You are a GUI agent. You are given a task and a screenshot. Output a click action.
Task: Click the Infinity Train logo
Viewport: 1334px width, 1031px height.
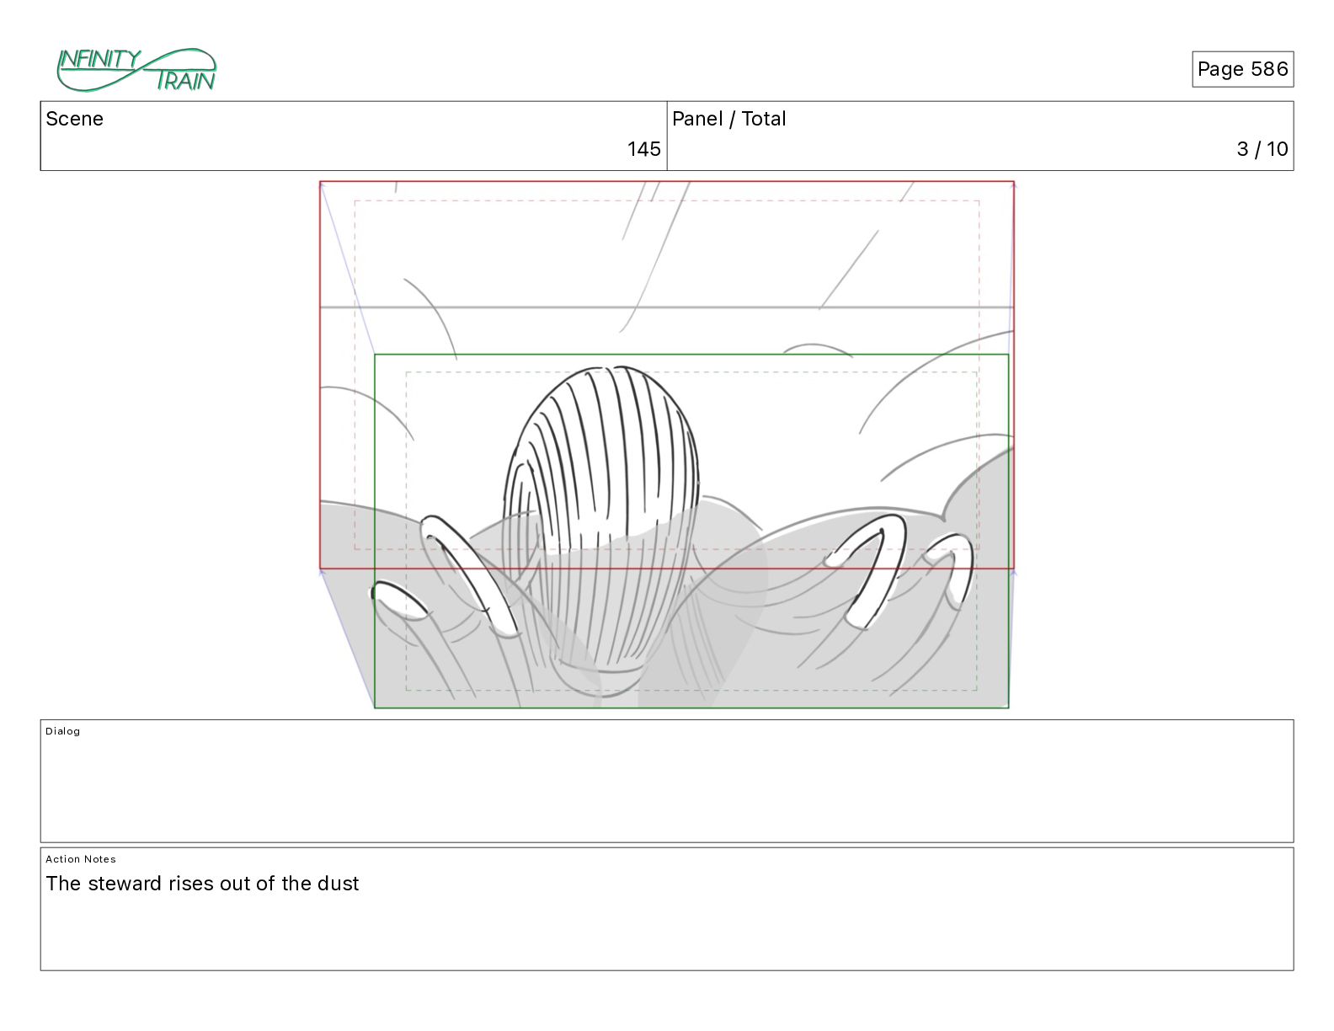coord(136,70)
